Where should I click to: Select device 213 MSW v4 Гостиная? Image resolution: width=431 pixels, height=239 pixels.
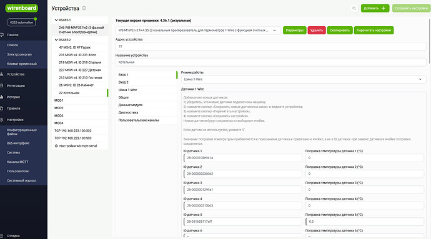click(80, 77)
